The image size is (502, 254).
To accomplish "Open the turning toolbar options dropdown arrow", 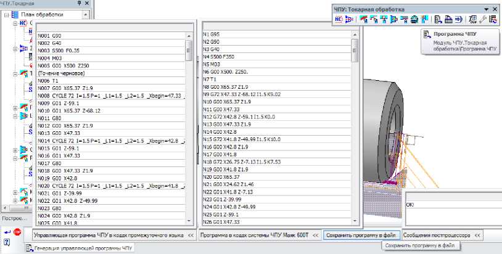I will click(487, 9).
